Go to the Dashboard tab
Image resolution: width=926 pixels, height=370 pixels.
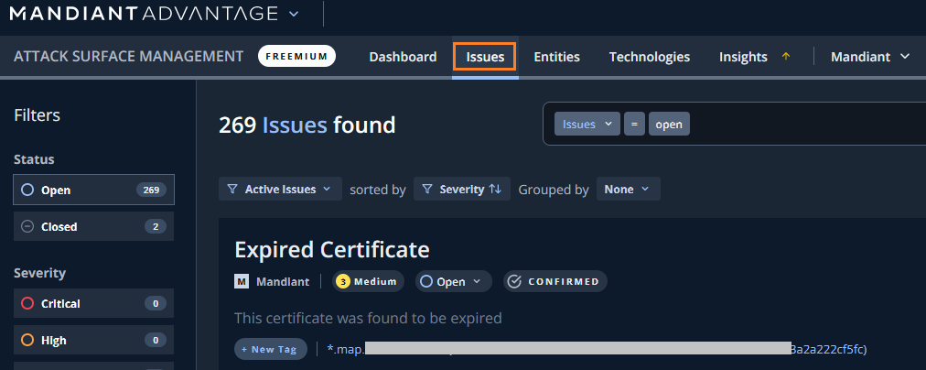(x=403, y=57)
